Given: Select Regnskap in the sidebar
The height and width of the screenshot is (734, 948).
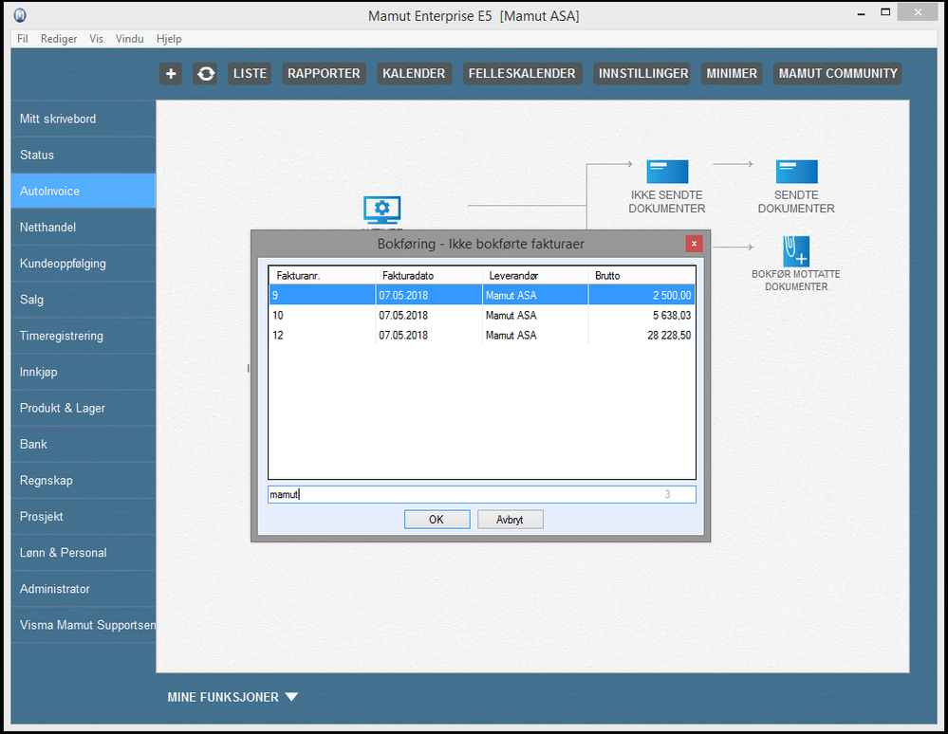Looking at the screenshot, I should pyautogui.click(x=84, y=480).
